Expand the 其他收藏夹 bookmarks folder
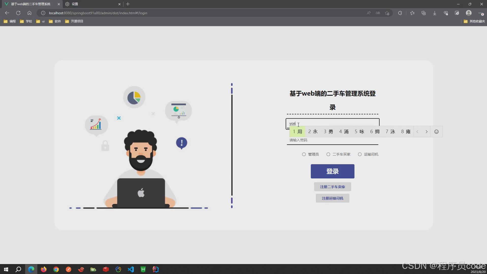 pyautogui.click(x=474, y=21)
